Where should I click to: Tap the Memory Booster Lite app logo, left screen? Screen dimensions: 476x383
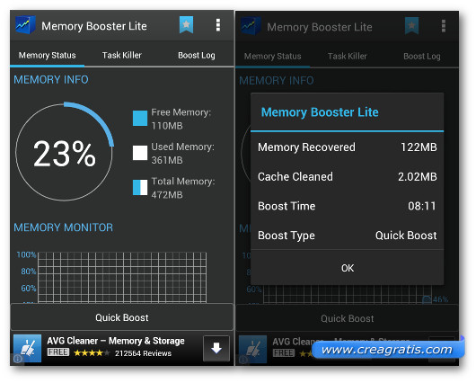(x=25, y=25)
